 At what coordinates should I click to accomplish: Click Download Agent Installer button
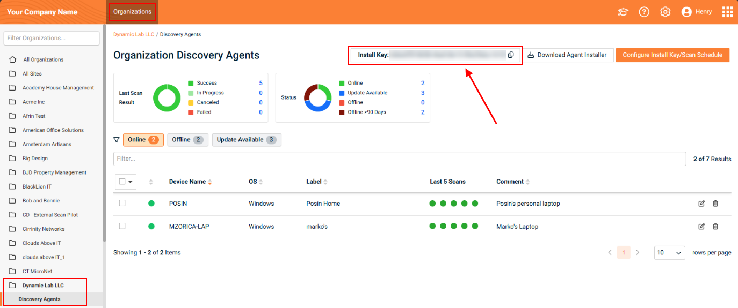click(x=567, y=55)
